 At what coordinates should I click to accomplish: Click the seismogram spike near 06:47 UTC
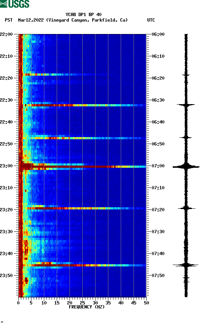tap(186, 137)
